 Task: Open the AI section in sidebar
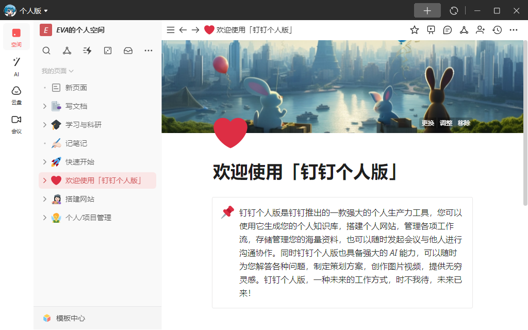(x=16, y=67)
